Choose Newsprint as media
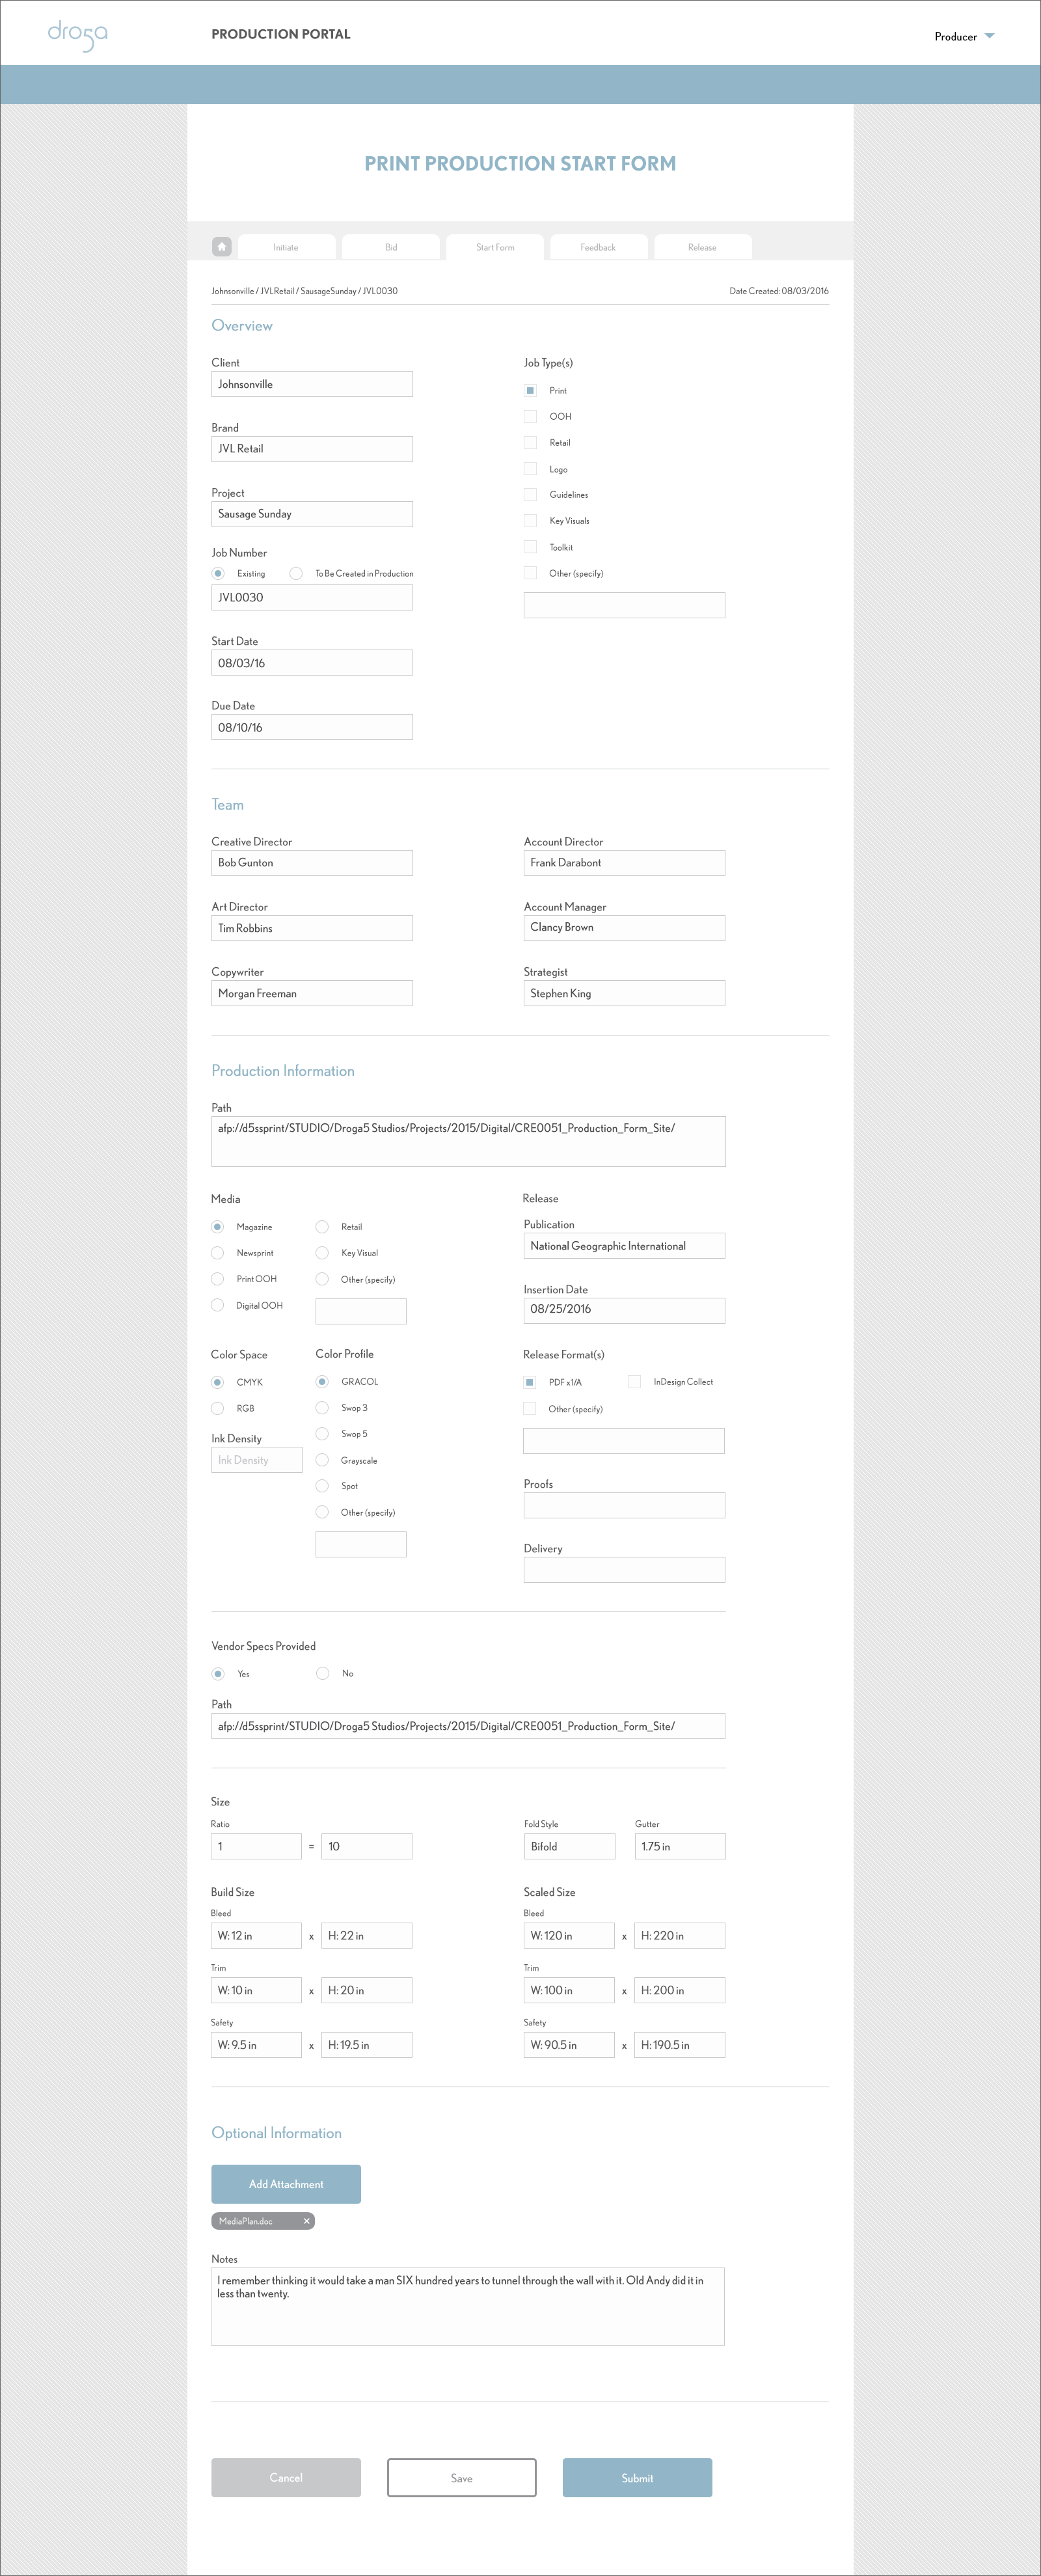Image resolution: width=1041 pixels, height=2576 pixels. click(217, 1253)
